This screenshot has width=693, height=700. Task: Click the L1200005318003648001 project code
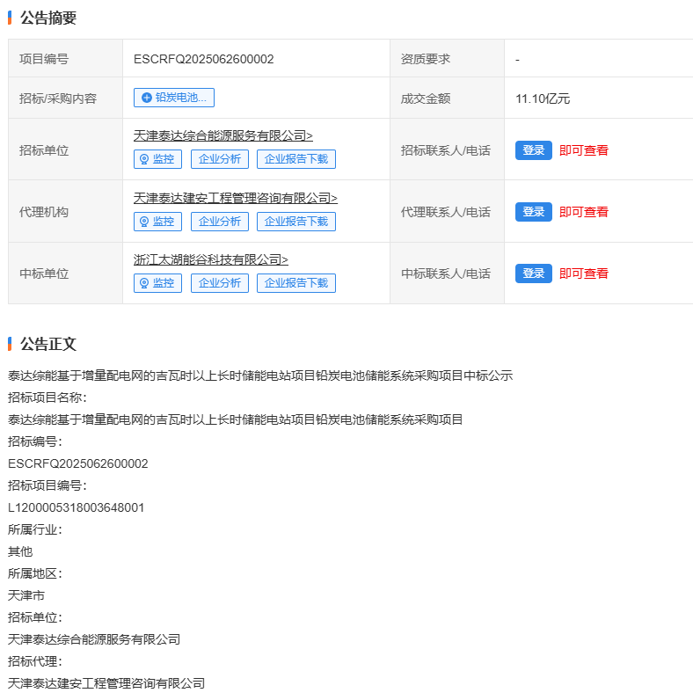tap(77, 507)
